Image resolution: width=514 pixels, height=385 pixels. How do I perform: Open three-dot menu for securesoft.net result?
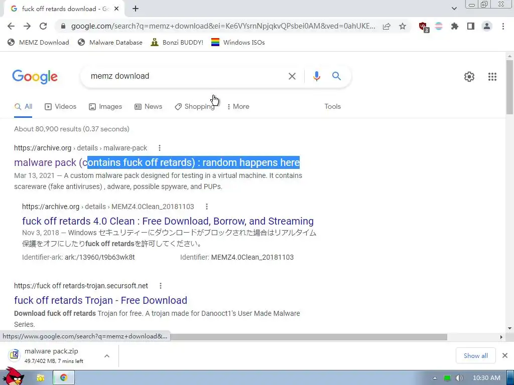point(161,286)
